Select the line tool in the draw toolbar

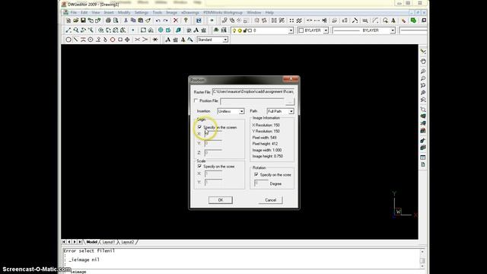pyautogui.click(x=75, y=40)
